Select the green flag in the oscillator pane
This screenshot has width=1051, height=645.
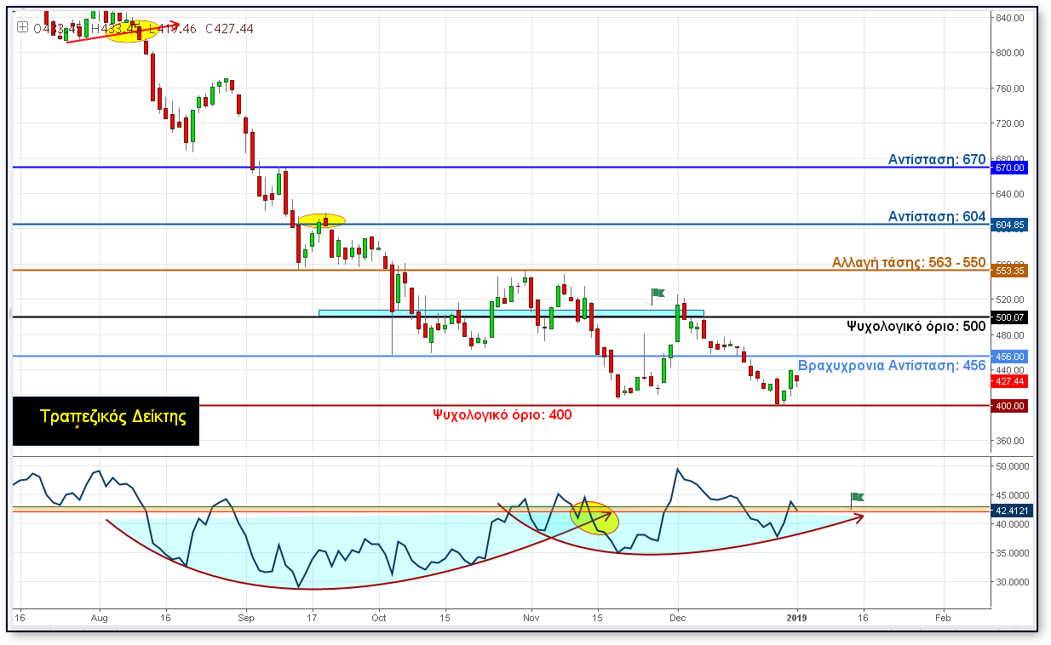click(x=857, y=497)
